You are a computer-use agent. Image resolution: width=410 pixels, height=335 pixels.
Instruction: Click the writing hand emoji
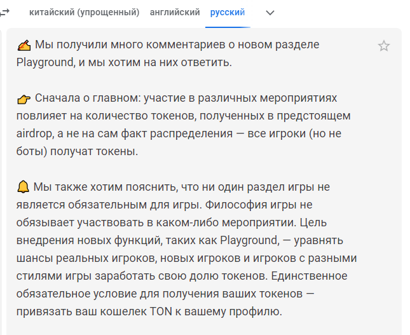(x=24, y=45)
